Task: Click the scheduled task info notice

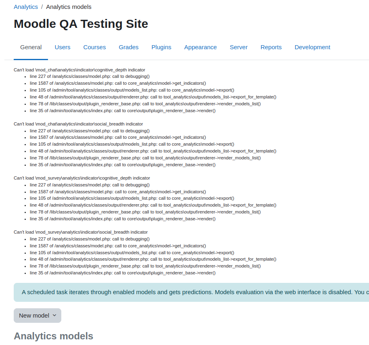Action: 191,292
